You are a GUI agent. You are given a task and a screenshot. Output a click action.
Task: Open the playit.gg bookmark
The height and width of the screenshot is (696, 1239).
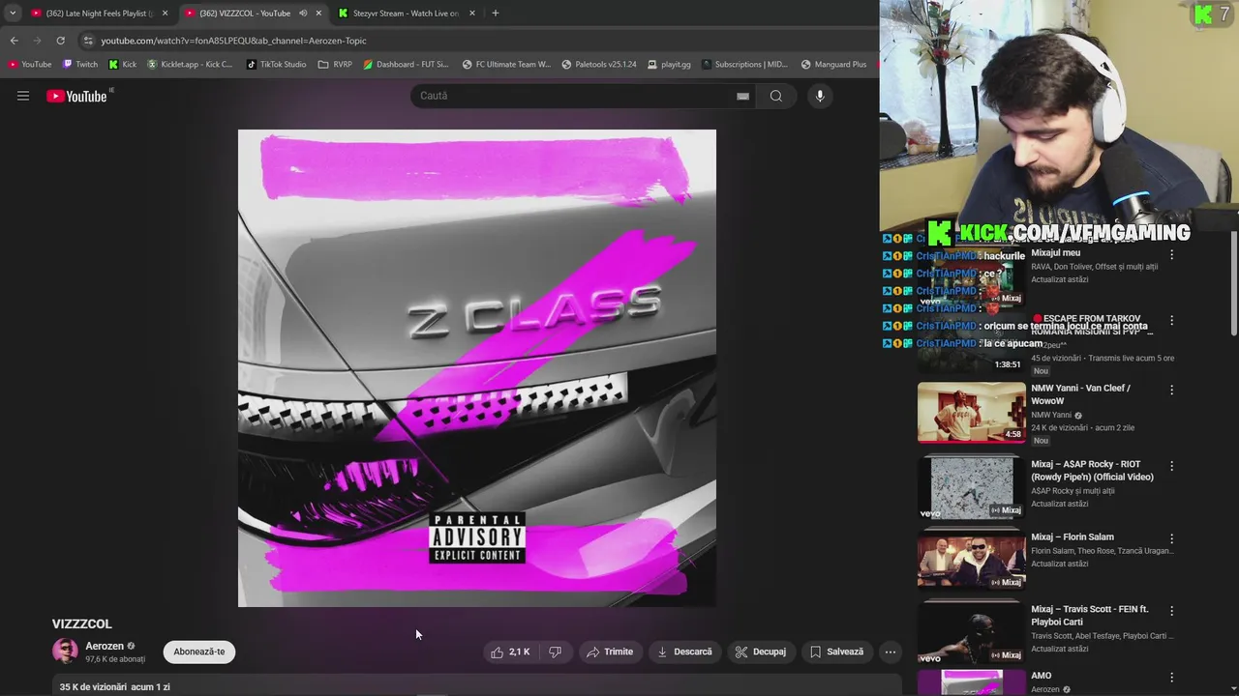click(x=669, y=65)
